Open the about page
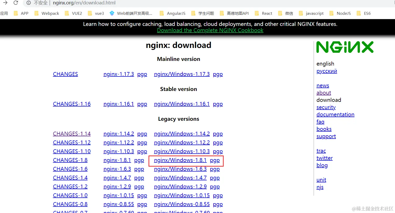This screenshot has width=395, height=213. tap(324, 93)
